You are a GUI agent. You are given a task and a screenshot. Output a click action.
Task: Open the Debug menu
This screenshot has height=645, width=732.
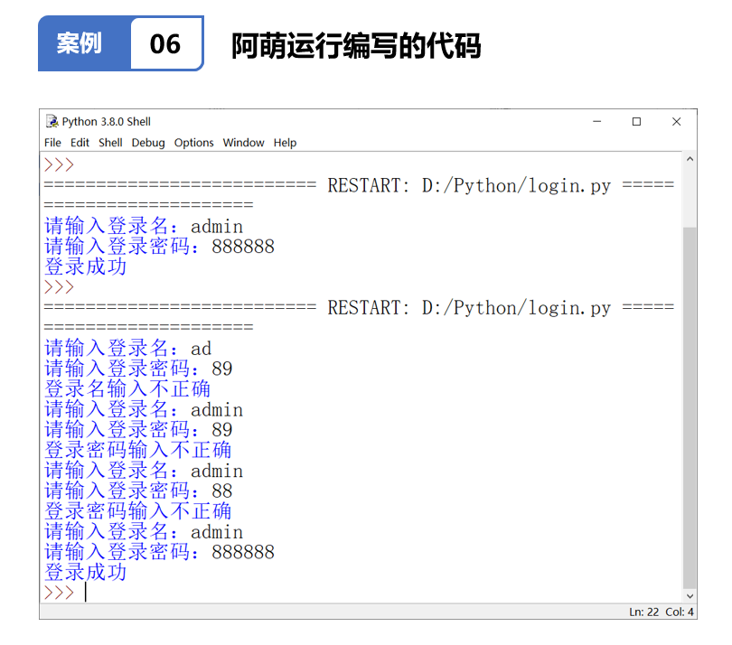pyautogui.click(x=148, y=143)
